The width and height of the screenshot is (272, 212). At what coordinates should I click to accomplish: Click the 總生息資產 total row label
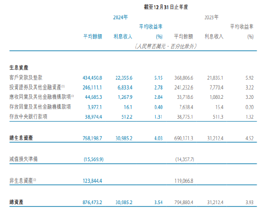pyautogui.click(x=21, y=138)
